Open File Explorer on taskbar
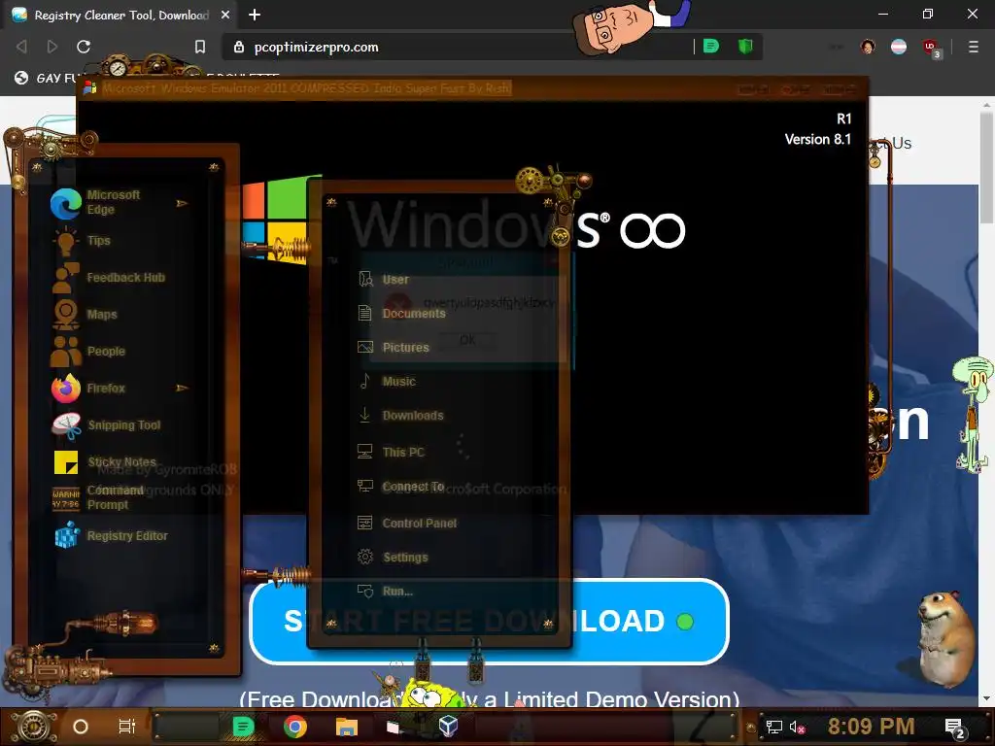Image resolution: width=995 pixels, height=746 pixels. 347,727
